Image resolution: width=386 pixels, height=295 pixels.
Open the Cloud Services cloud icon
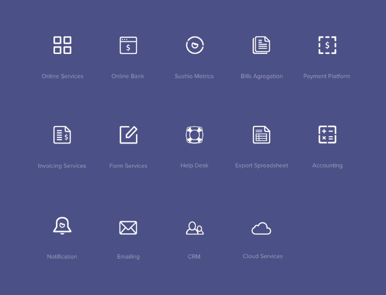(261, 228)
